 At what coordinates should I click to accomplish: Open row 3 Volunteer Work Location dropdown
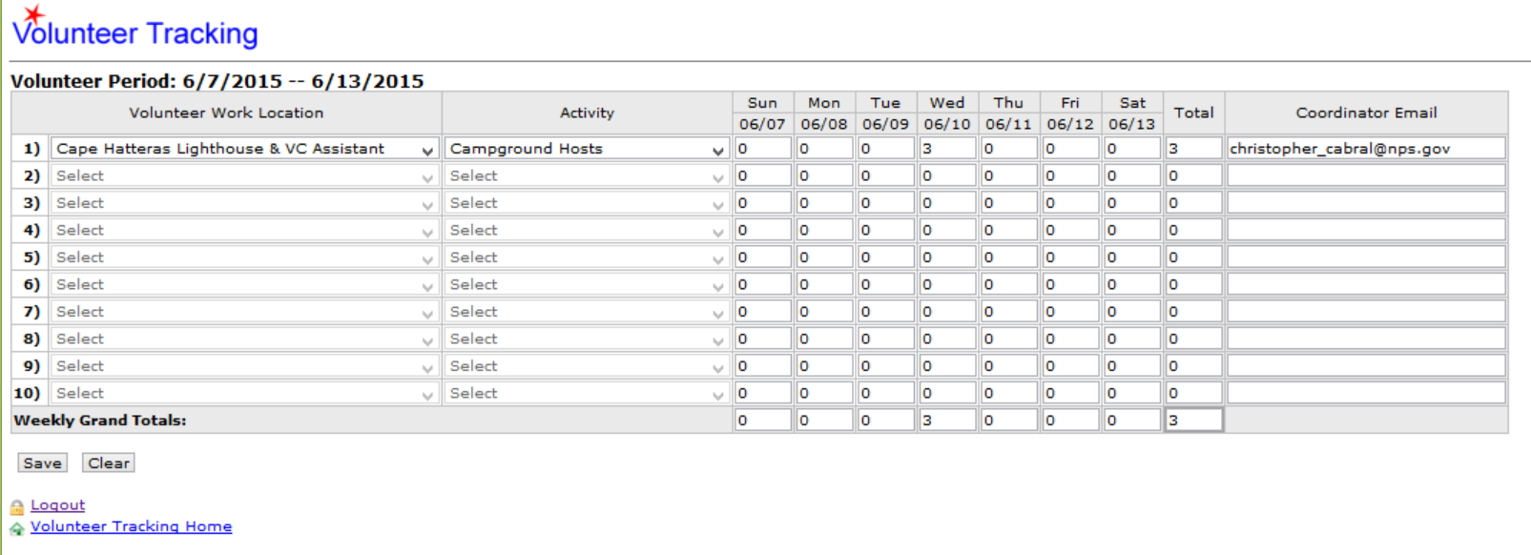(x=244, y=203)
